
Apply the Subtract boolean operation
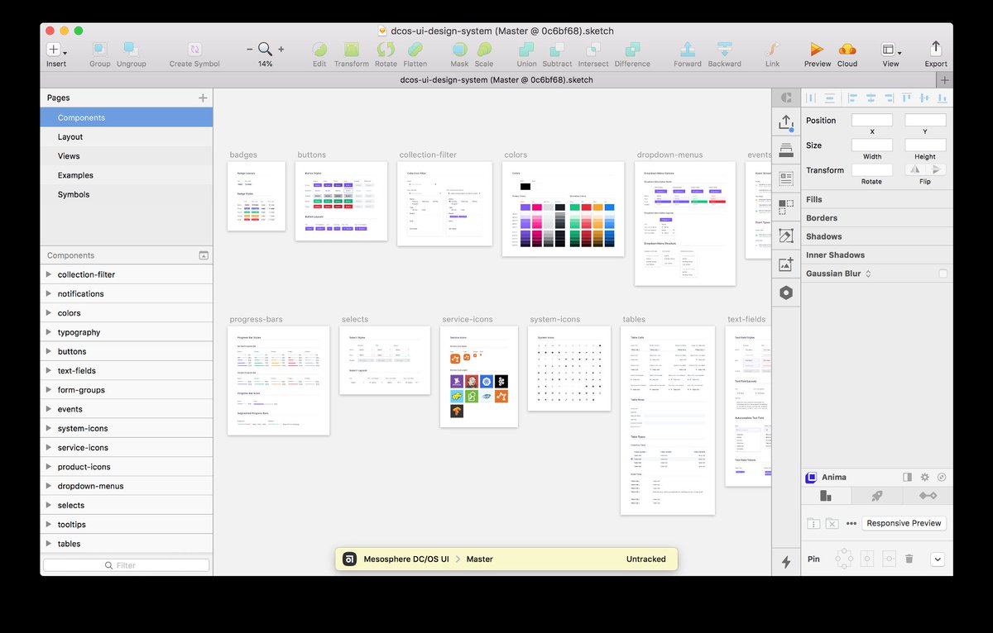point(557,50)
